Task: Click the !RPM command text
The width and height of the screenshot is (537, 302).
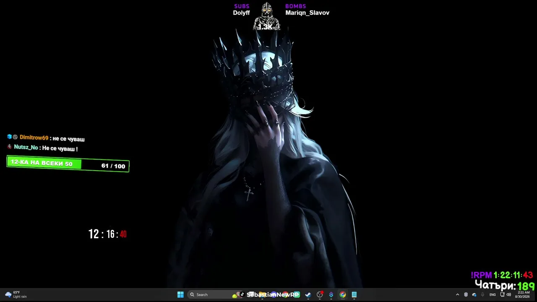Action: 481,275
